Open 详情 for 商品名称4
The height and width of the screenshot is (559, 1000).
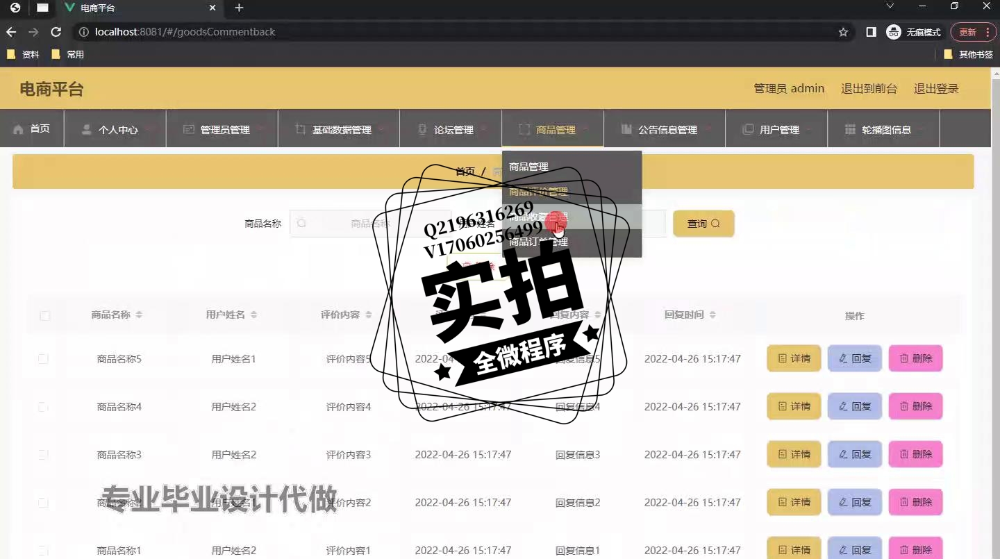pyautogui.click(x=794, y=406)
